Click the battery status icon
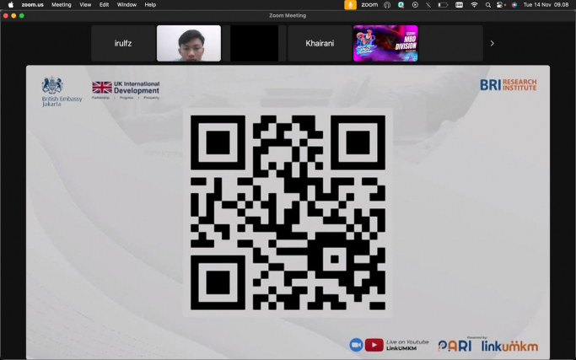 coord(443,5)
